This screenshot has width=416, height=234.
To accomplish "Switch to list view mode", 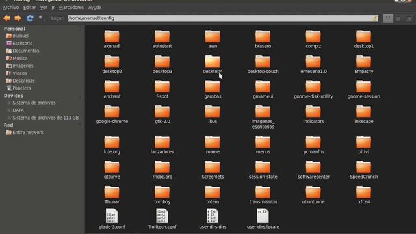I will tap(398, 18).
